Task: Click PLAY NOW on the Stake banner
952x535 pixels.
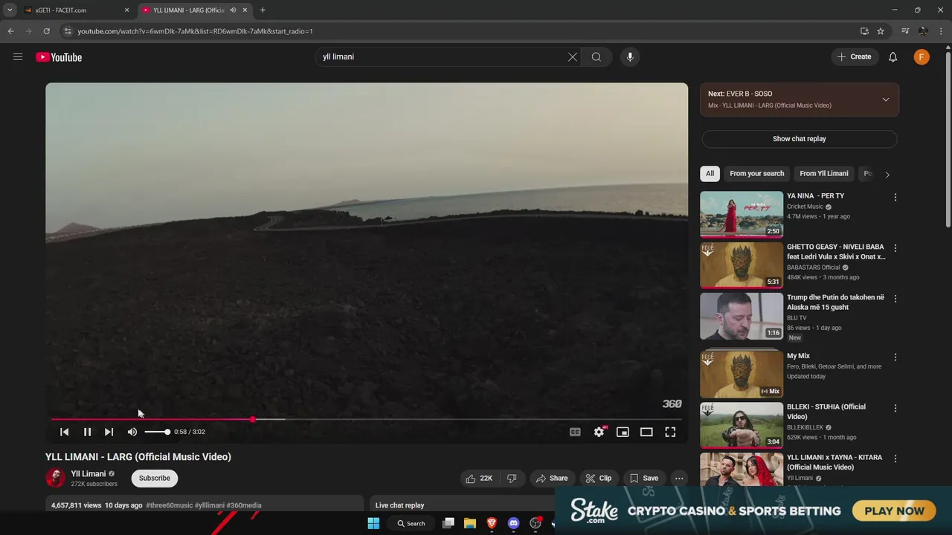Action: click(x=894, y=511)
